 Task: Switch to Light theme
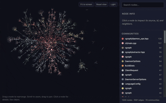tap(113, 4)
